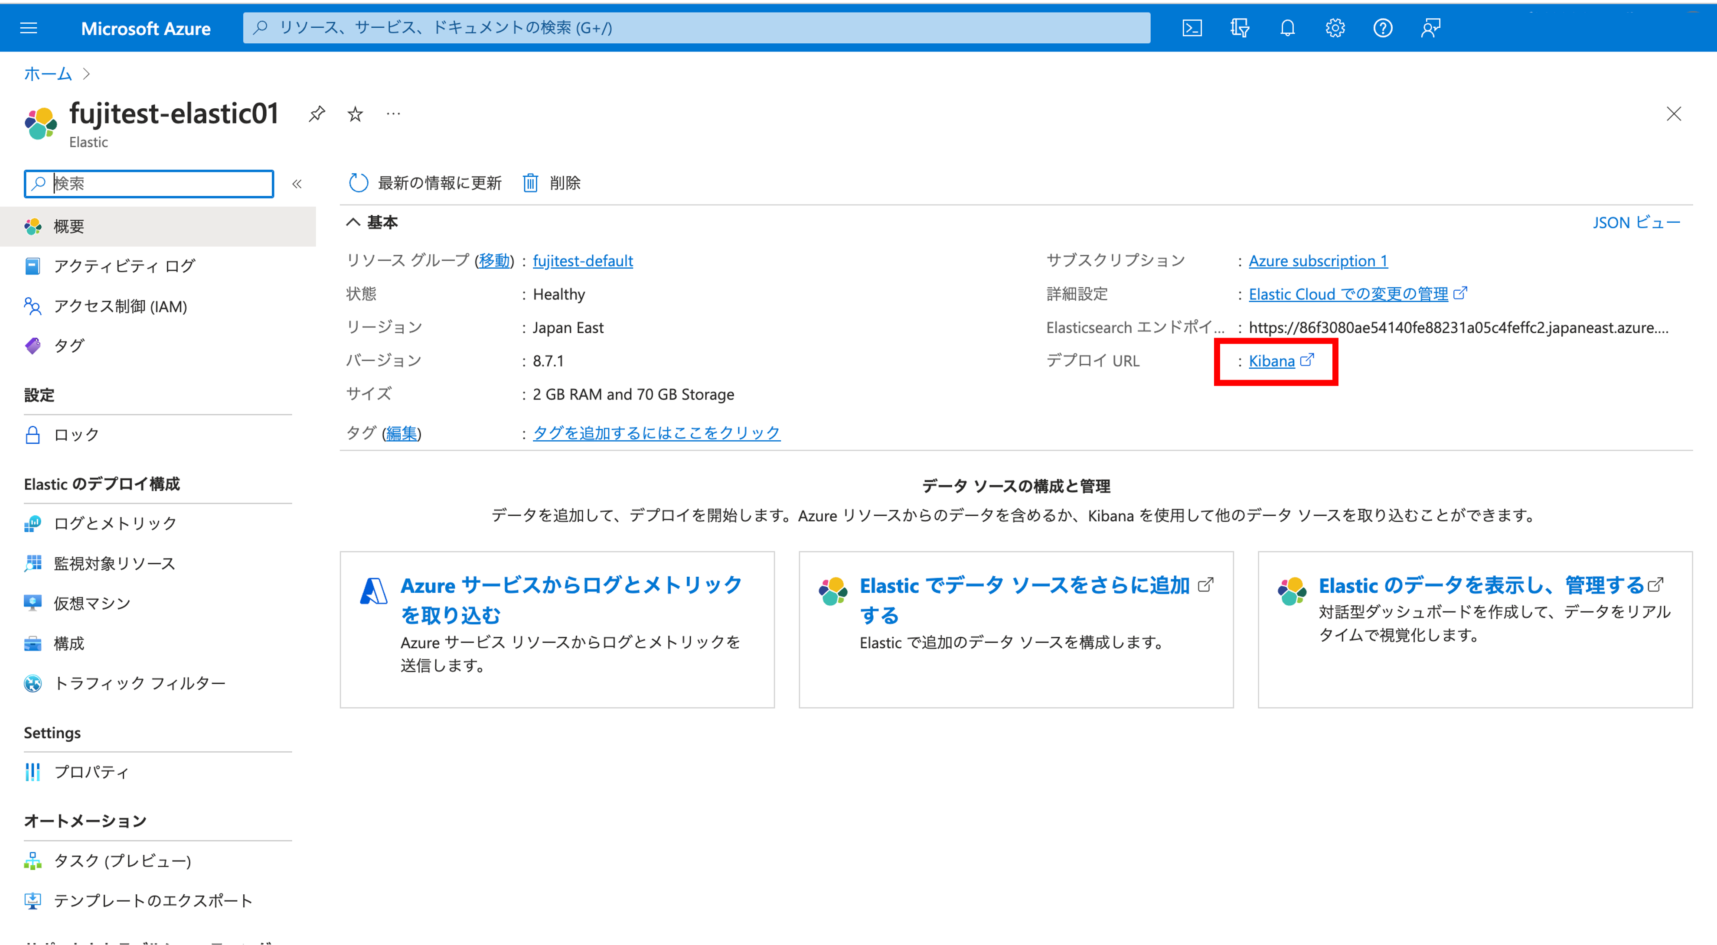Open the more options ellipsis next to title
Viewport: 1717px width, 945px height.
pyautogui.click(x=393, y=114)
